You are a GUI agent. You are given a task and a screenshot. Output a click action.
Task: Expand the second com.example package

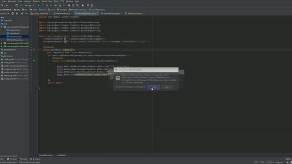(x=2, y=43)
